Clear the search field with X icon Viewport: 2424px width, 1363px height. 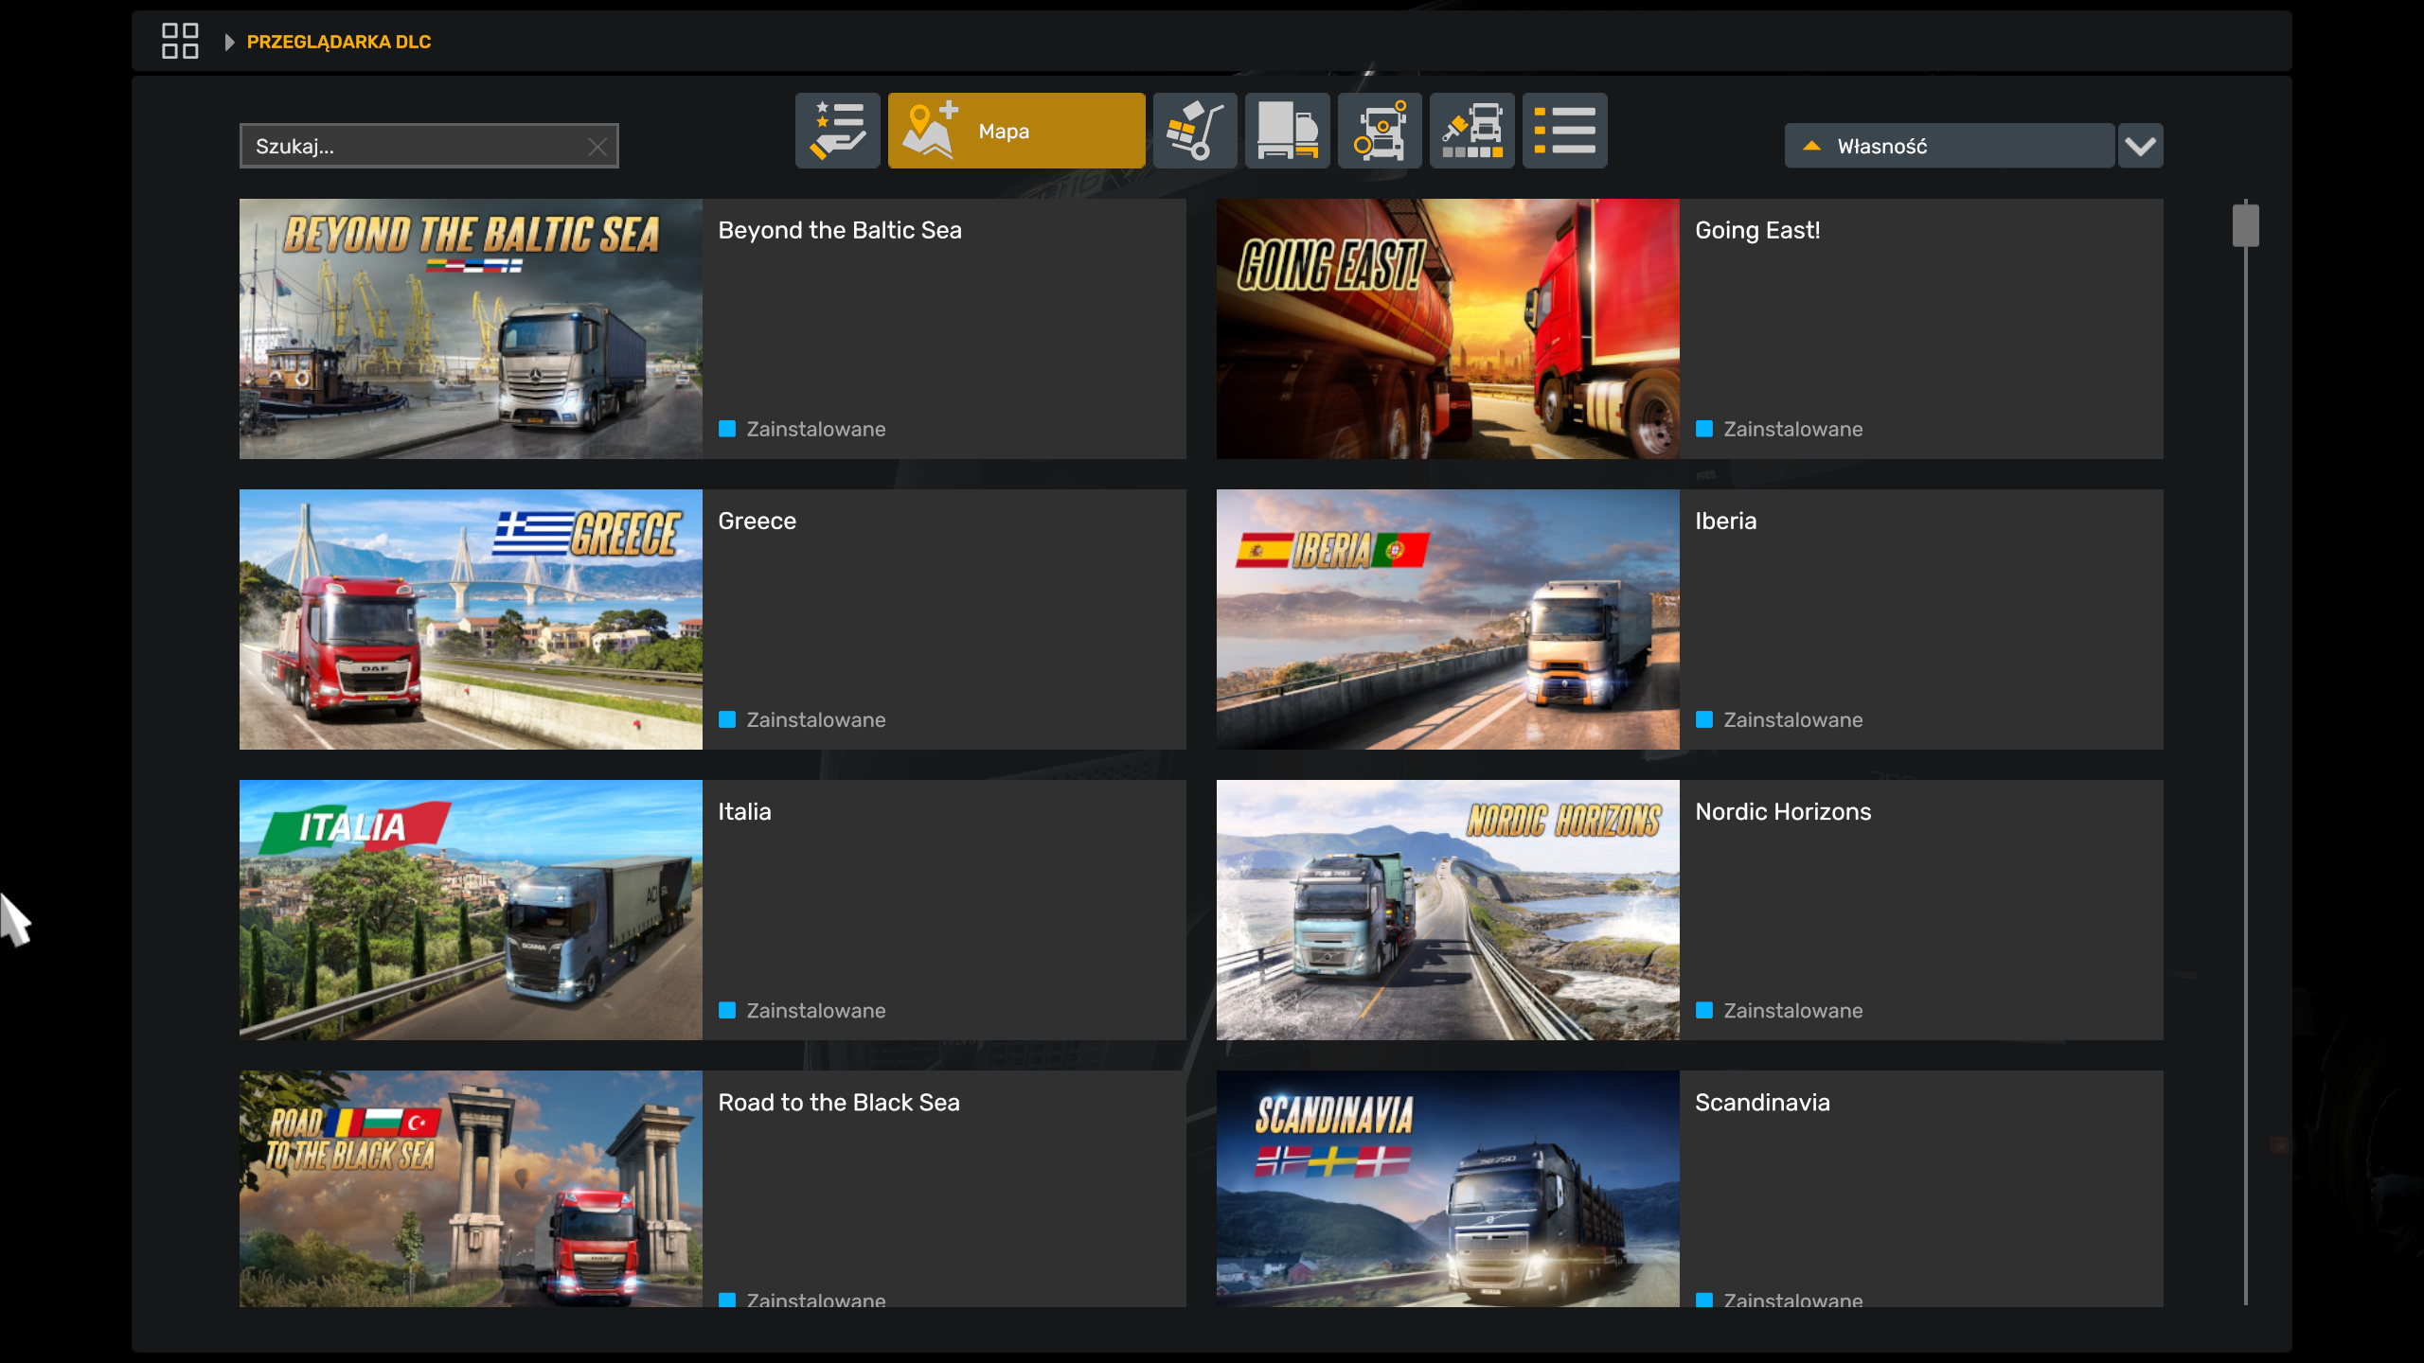[x=597, y=147]
